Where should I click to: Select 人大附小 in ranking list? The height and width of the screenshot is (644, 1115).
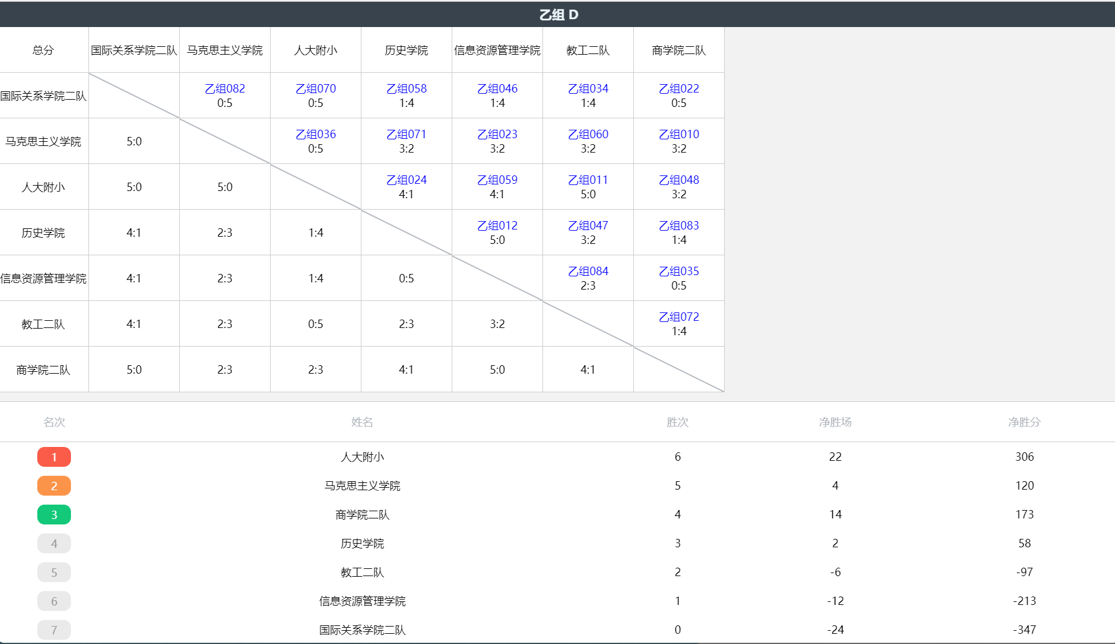click(x=362, y=457)
